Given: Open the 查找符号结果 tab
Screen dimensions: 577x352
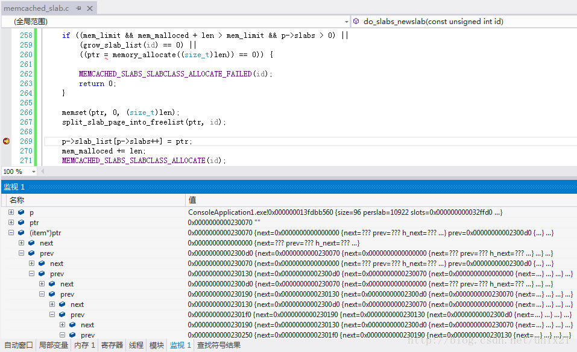Looking at the screenshot, I should click(x=219, y=345).
